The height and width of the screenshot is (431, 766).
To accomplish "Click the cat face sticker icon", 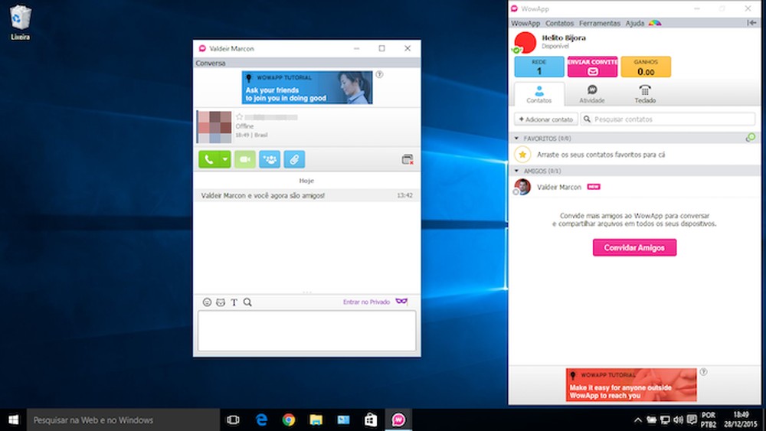I will point(221,302).
